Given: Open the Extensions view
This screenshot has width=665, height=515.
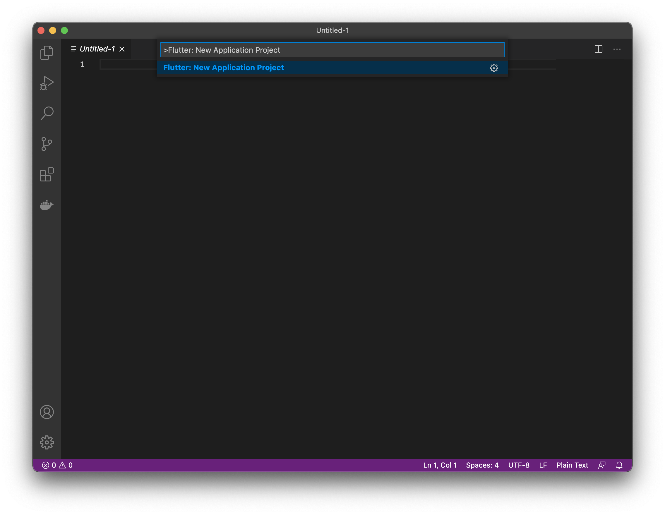Looking at the screenshot, I should (x=47, y=174).
